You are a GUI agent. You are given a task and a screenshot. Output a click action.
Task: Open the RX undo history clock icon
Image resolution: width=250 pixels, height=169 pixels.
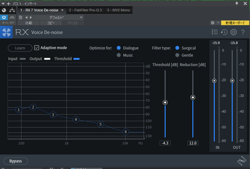[x=224, y=32]
